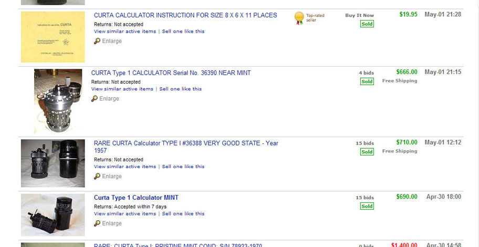
Task: Click Curta Type 1 MINT thumbnail image
Action: pyautogui.click(x=53, y=214)
